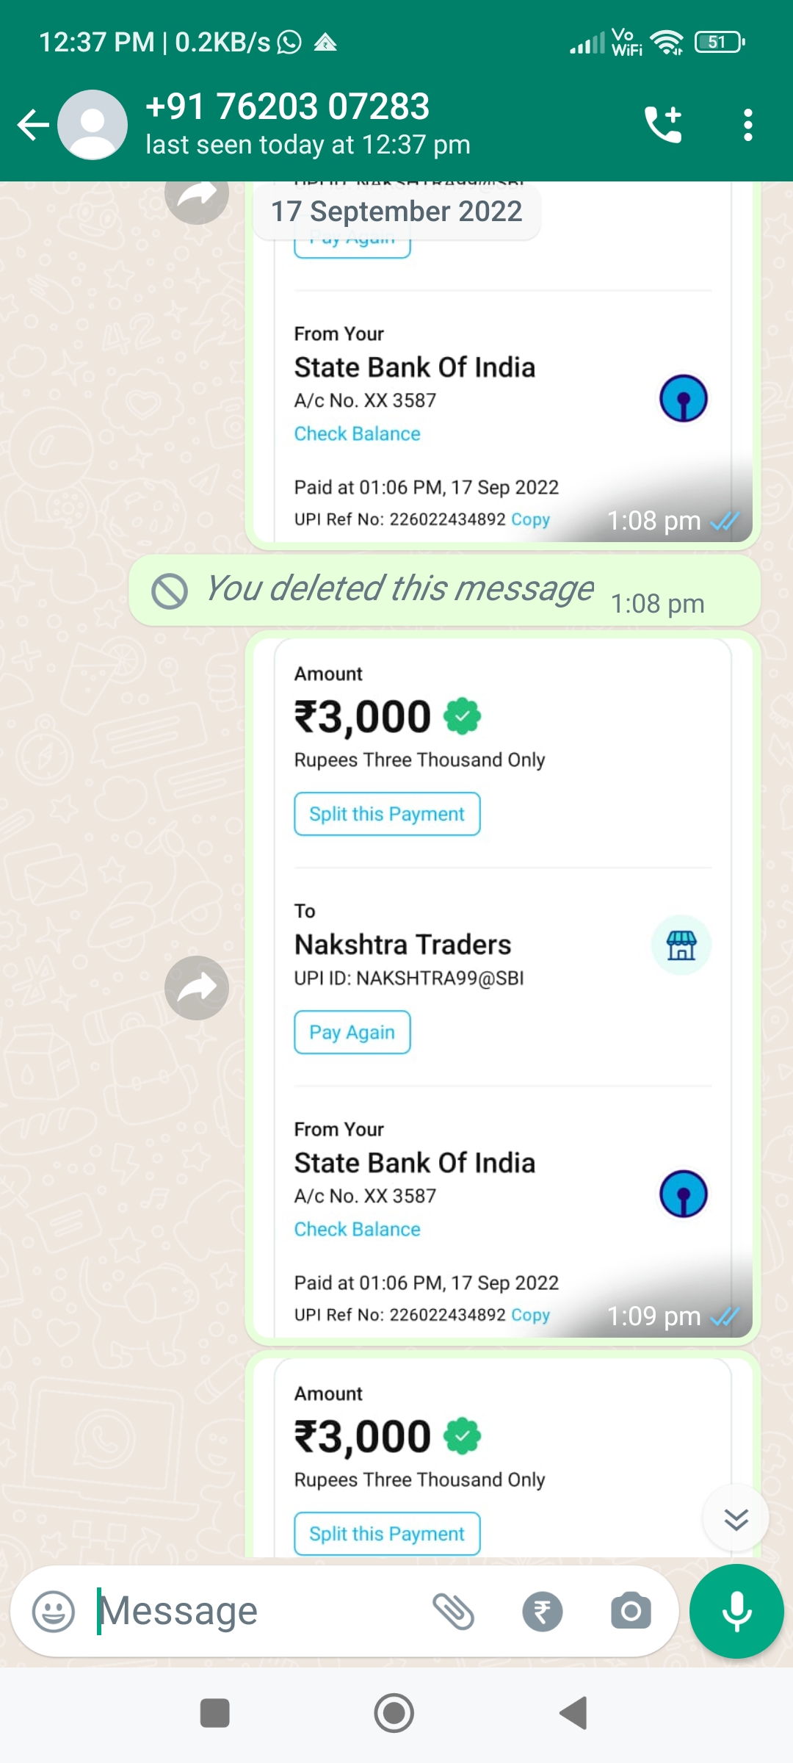Open the contact profile picture
The width and height of the screenshot is (793, 1763).
coord(93,125)
